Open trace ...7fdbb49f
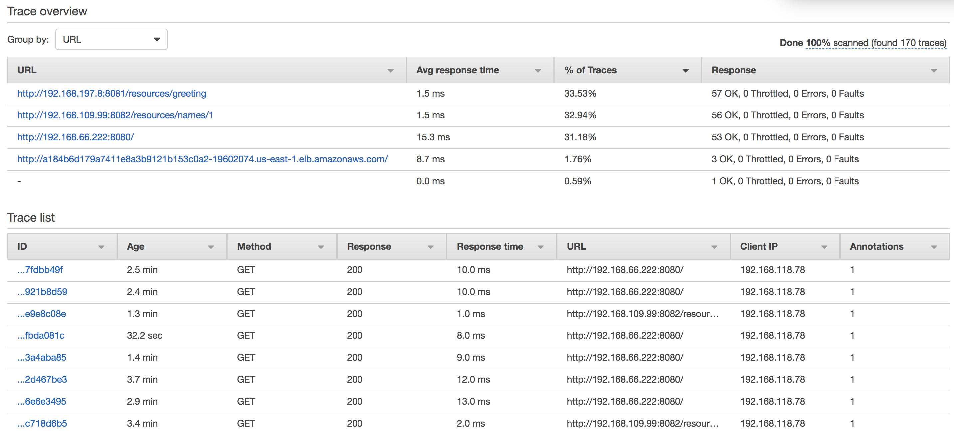954x432 pixels. click(40, 270)
